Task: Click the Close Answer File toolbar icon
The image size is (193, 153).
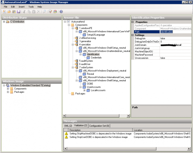Action: pyautogui.click(x=14, y=11)
